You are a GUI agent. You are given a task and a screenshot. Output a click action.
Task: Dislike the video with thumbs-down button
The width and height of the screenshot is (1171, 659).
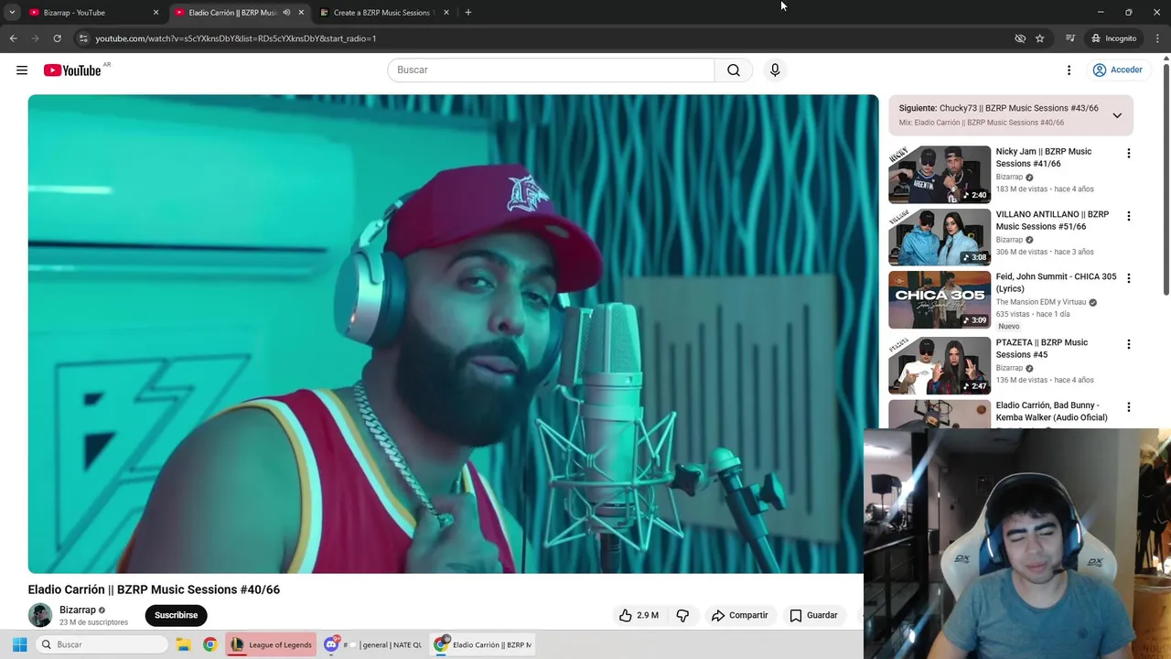tap(682, 615)
